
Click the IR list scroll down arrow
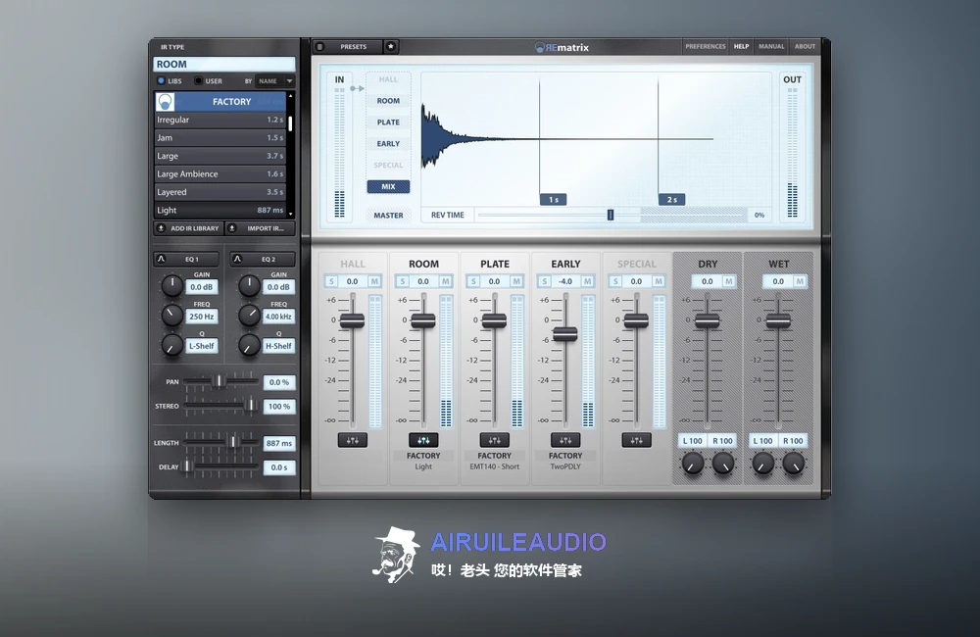[291, 215]
